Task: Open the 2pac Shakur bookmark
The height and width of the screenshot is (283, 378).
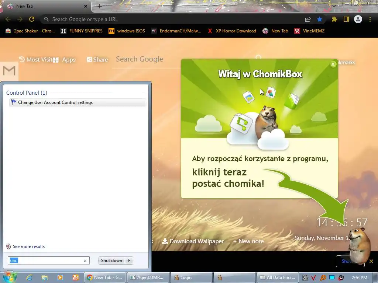Action: click(x=30, y=31)
